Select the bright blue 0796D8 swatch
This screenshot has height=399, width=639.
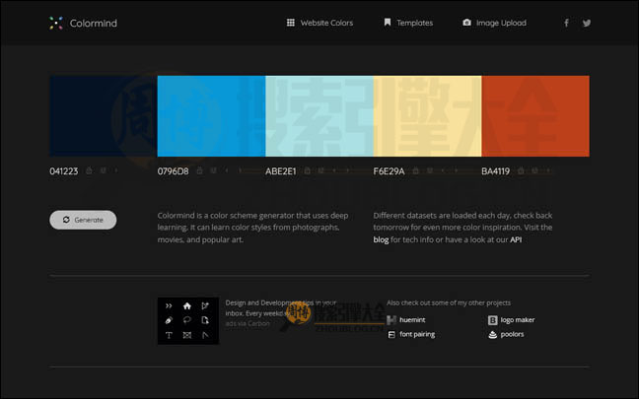tap(211, 116)
